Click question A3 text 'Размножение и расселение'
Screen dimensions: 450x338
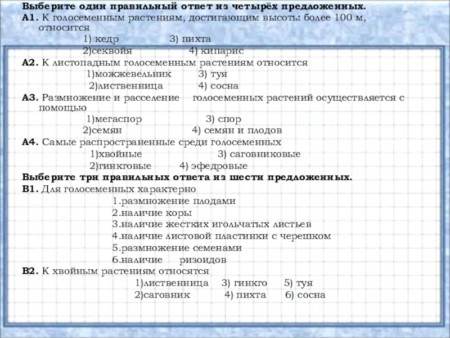[x=213, y=103]
